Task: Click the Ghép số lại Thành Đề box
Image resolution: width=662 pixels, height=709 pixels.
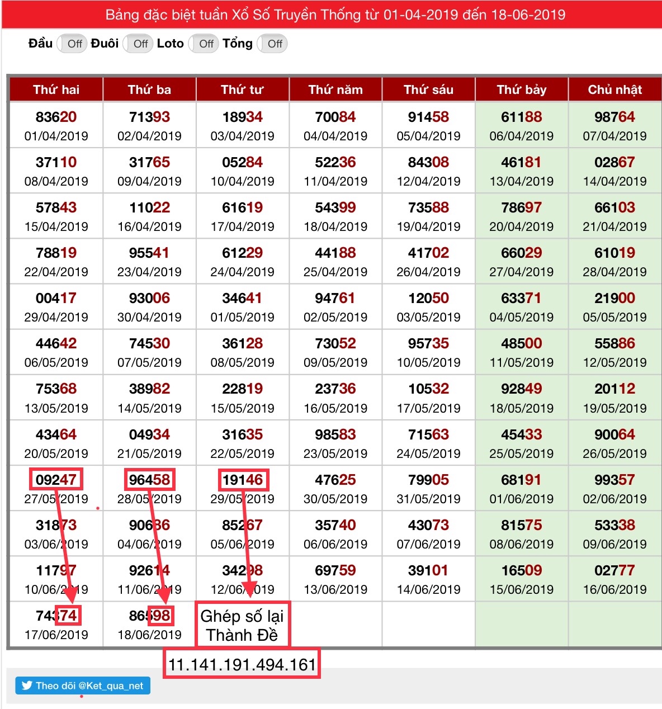Action: click(x=242, y=625)
